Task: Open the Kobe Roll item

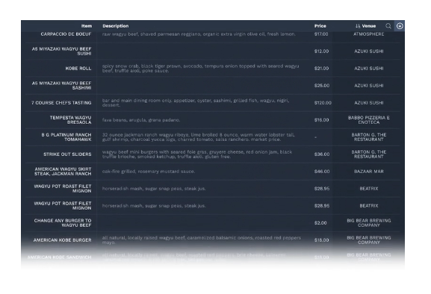Action: 78,69
